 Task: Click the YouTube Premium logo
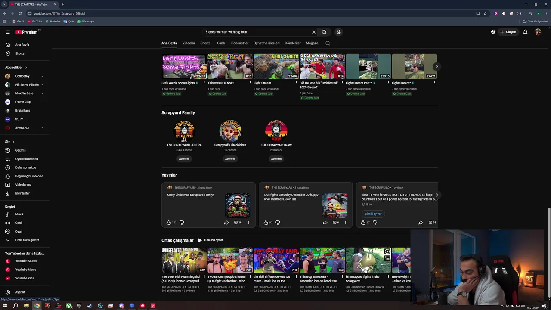(x=27, y=32)
